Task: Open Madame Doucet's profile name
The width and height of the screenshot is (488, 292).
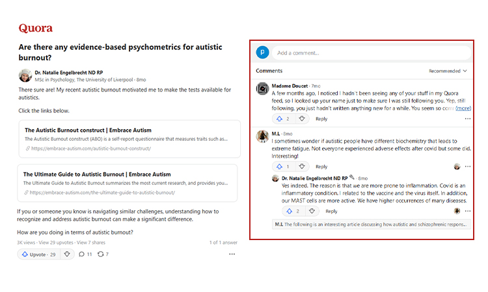Action: tap(290, 86)
